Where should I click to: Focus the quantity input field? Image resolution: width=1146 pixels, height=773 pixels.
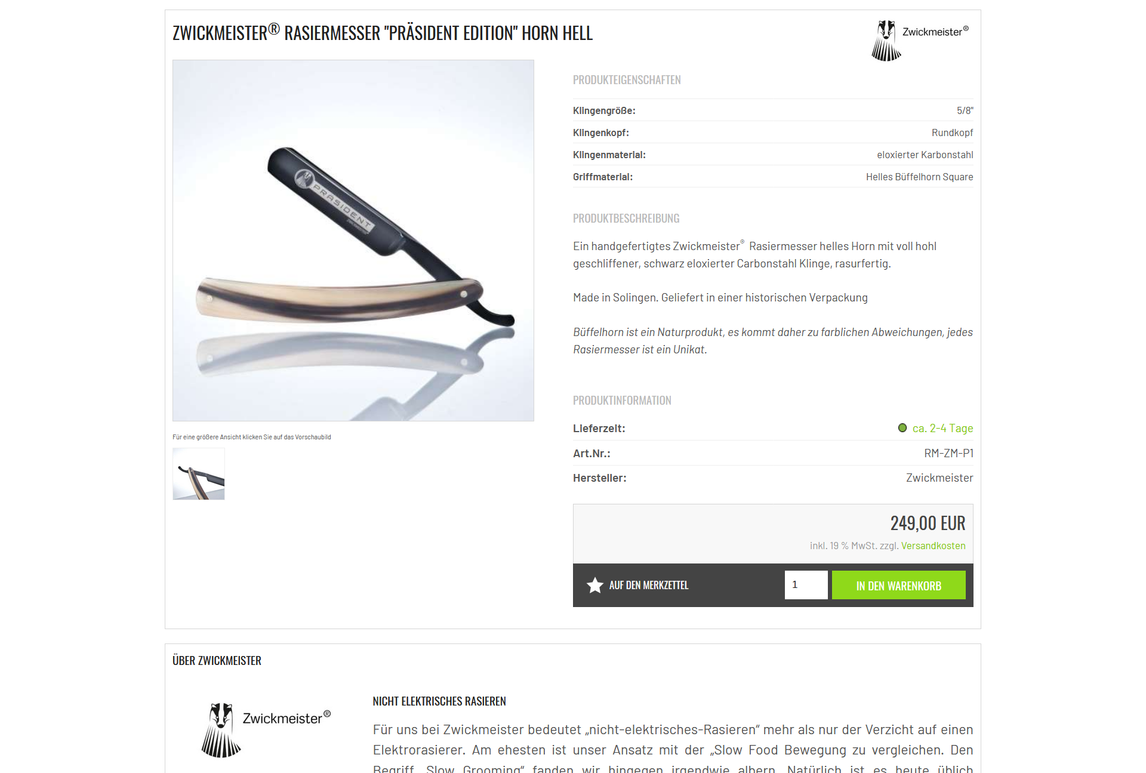coord(806,585)
